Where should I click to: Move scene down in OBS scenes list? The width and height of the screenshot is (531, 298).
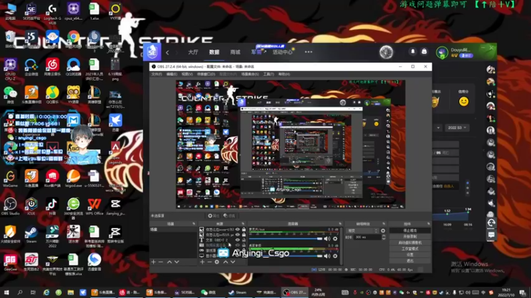[177, 262]
